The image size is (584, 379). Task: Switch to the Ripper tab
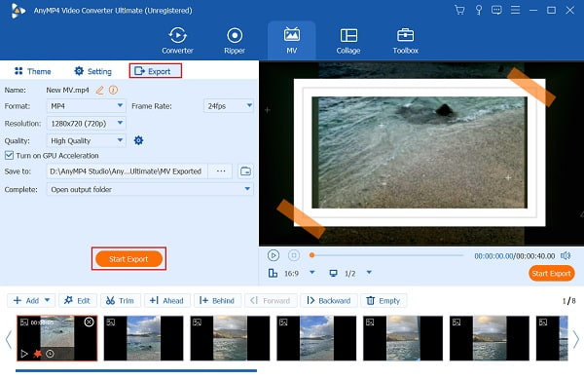(x=235, y=41)
